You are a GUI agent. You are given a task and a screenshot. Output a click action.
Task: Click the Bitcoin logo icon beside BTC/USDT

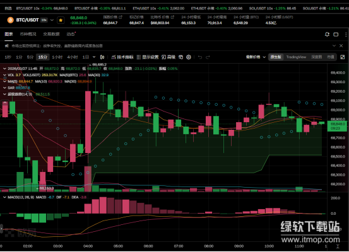[10, 20]
